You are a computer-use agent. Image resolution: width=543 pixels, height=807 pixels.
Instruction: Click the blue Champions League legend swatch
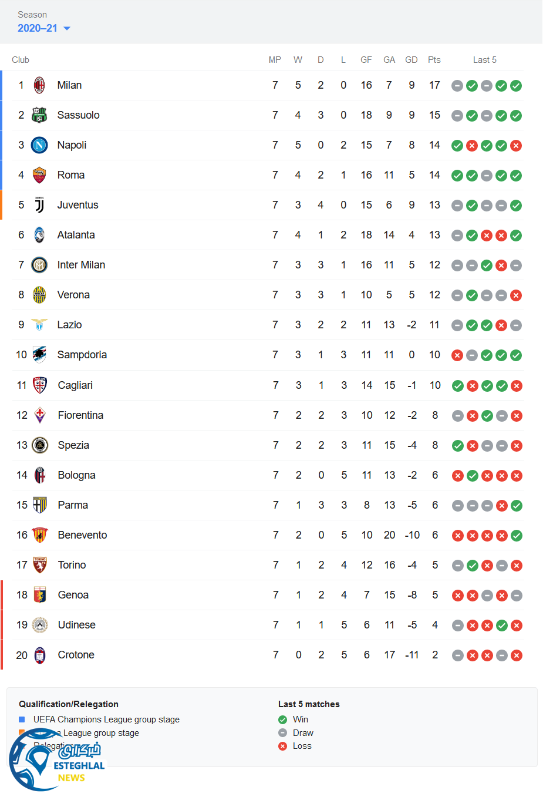(x=22, y=719)
